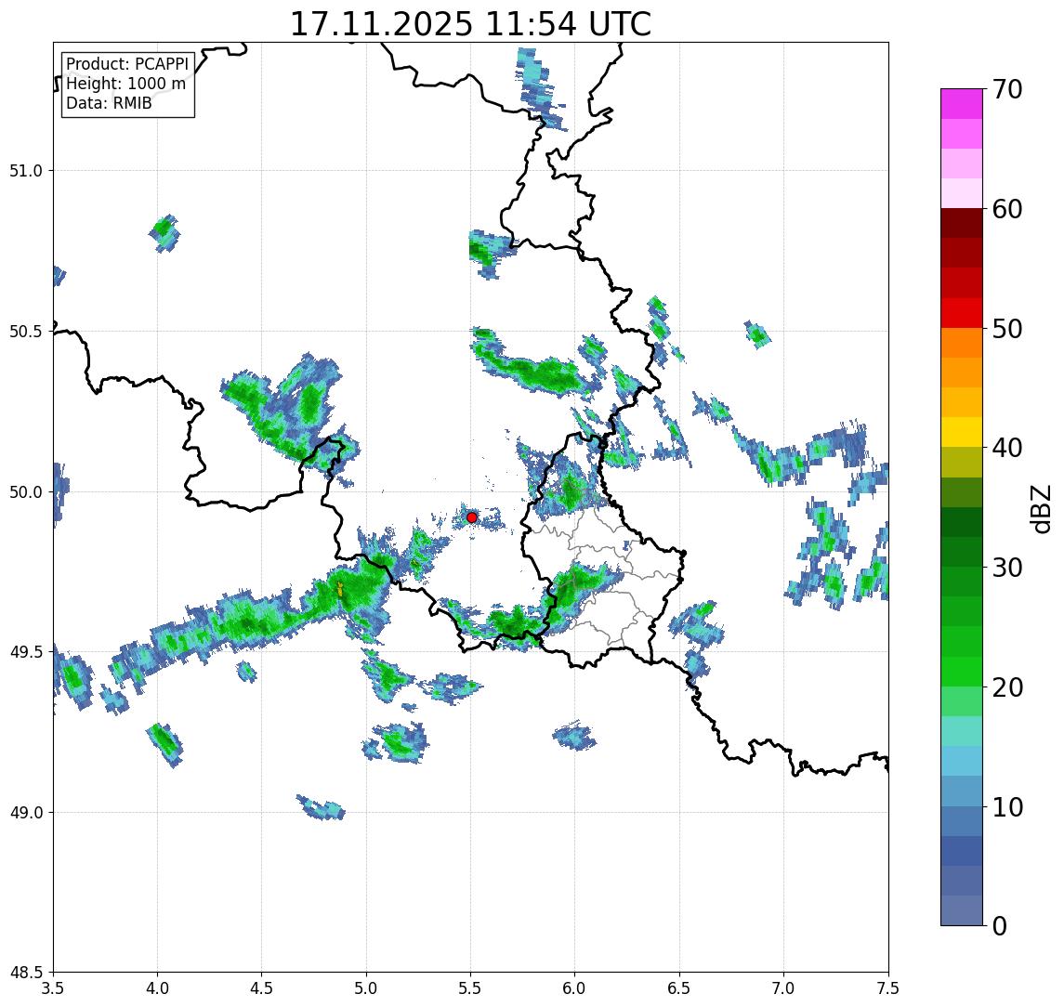This screenshot has width=1064, height=1007.
Task: Click the longitude axis label 5.0
Action: [x=366, y=988]
